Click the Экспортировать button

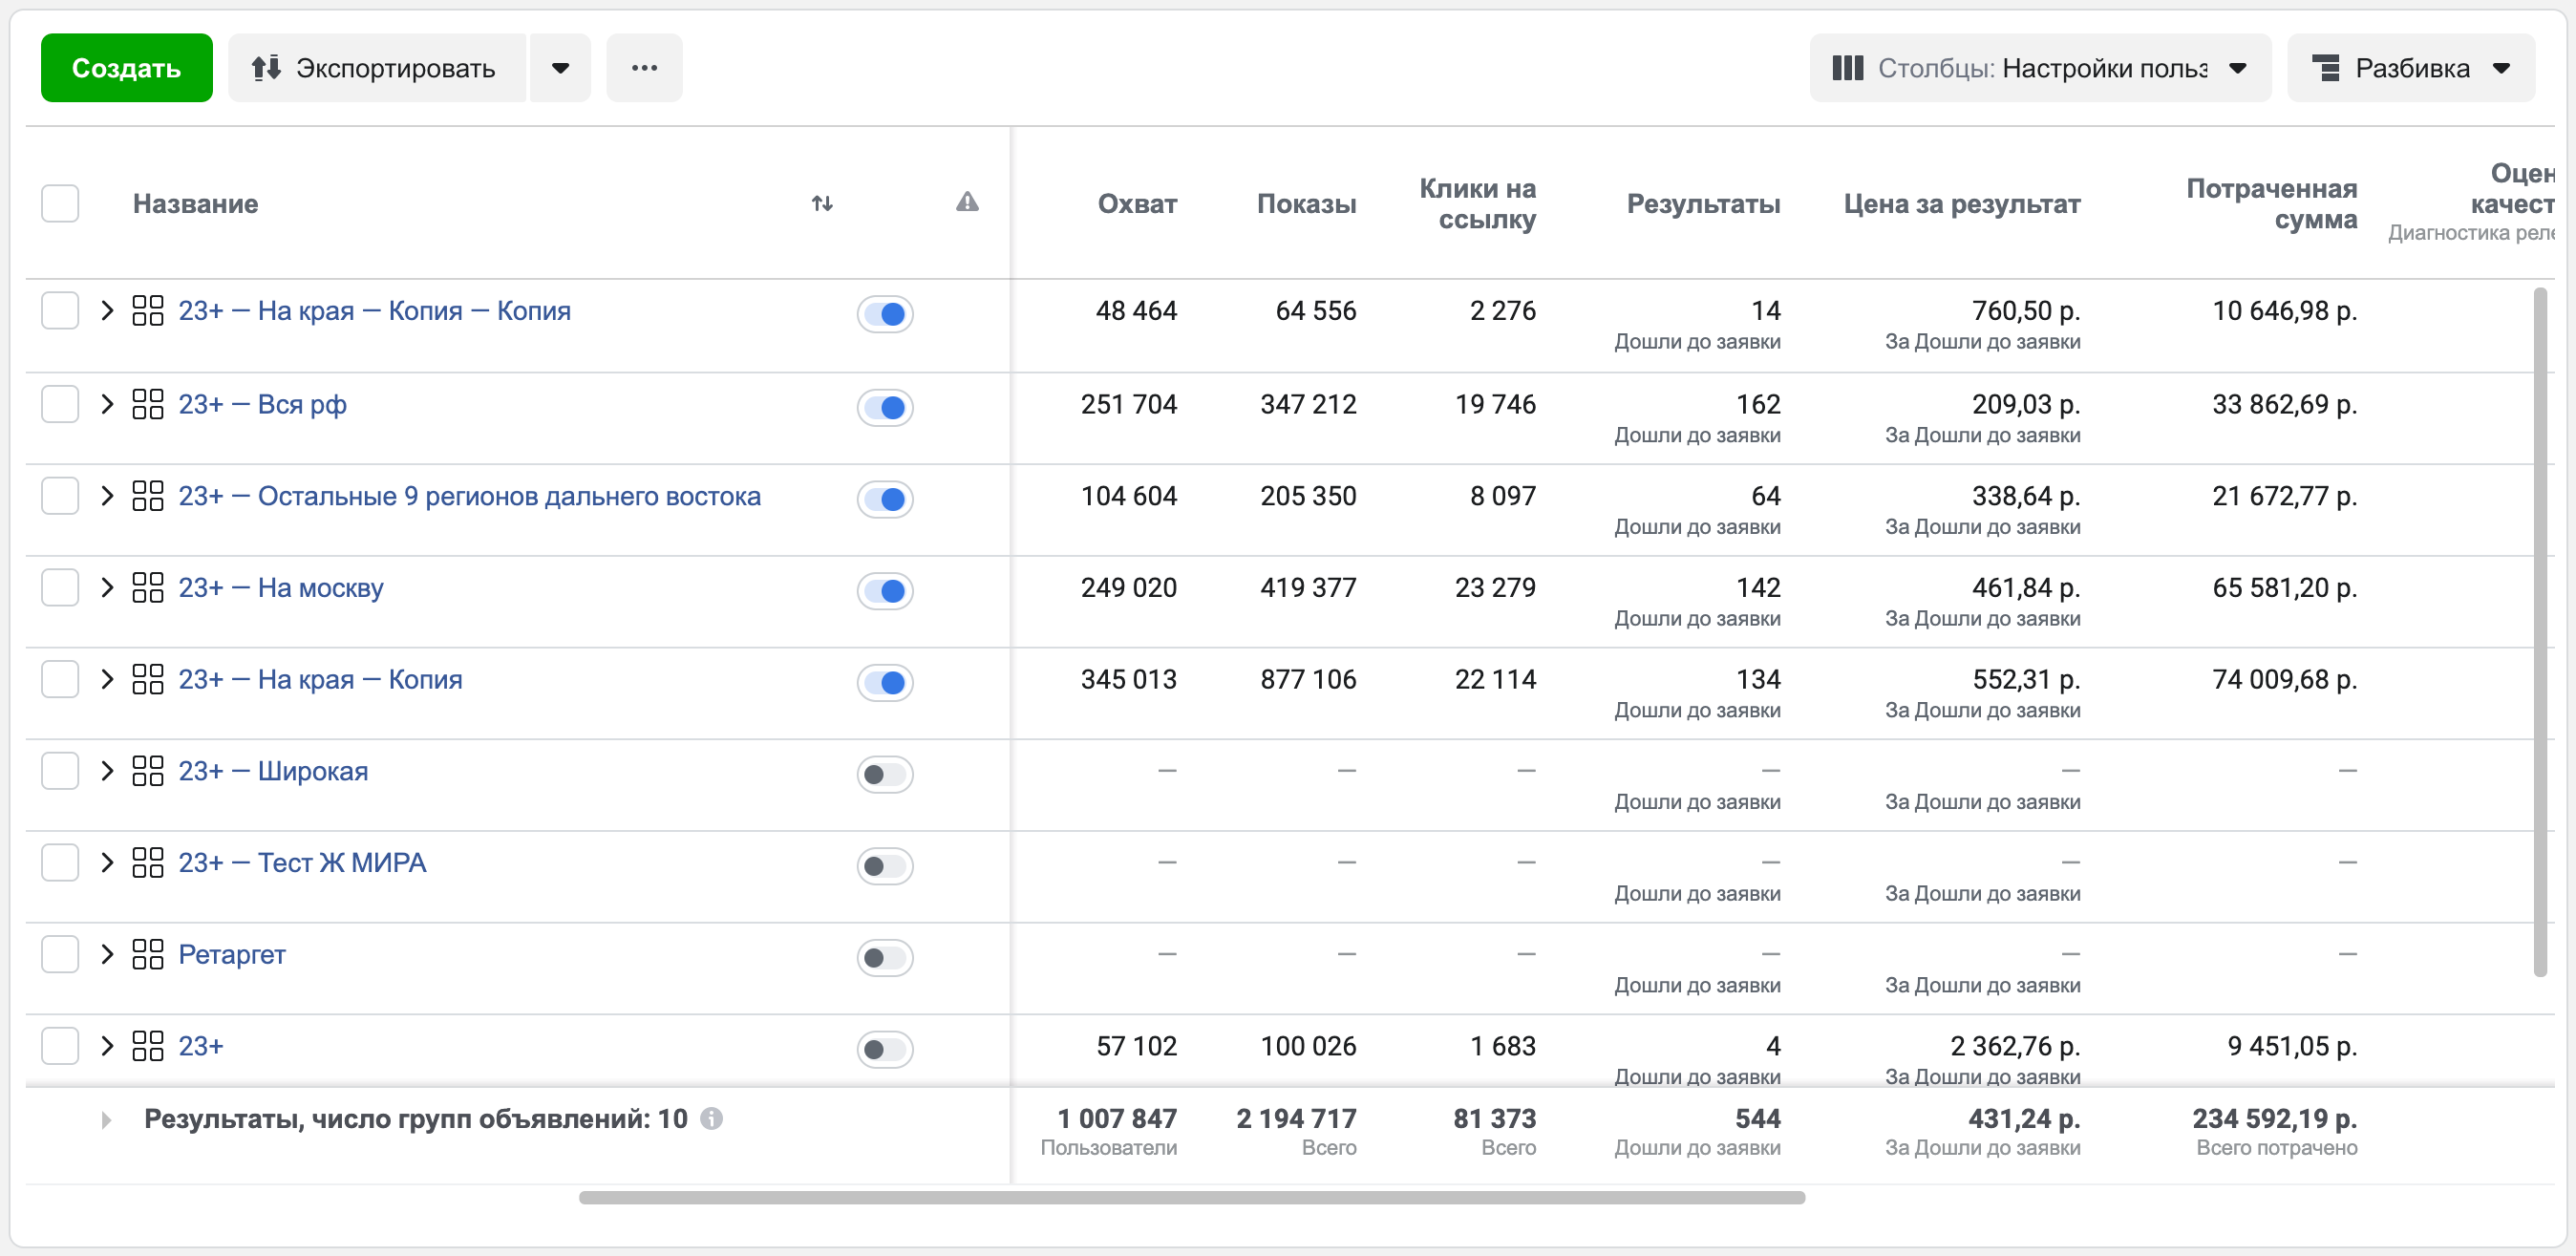(x=376, y=68)
